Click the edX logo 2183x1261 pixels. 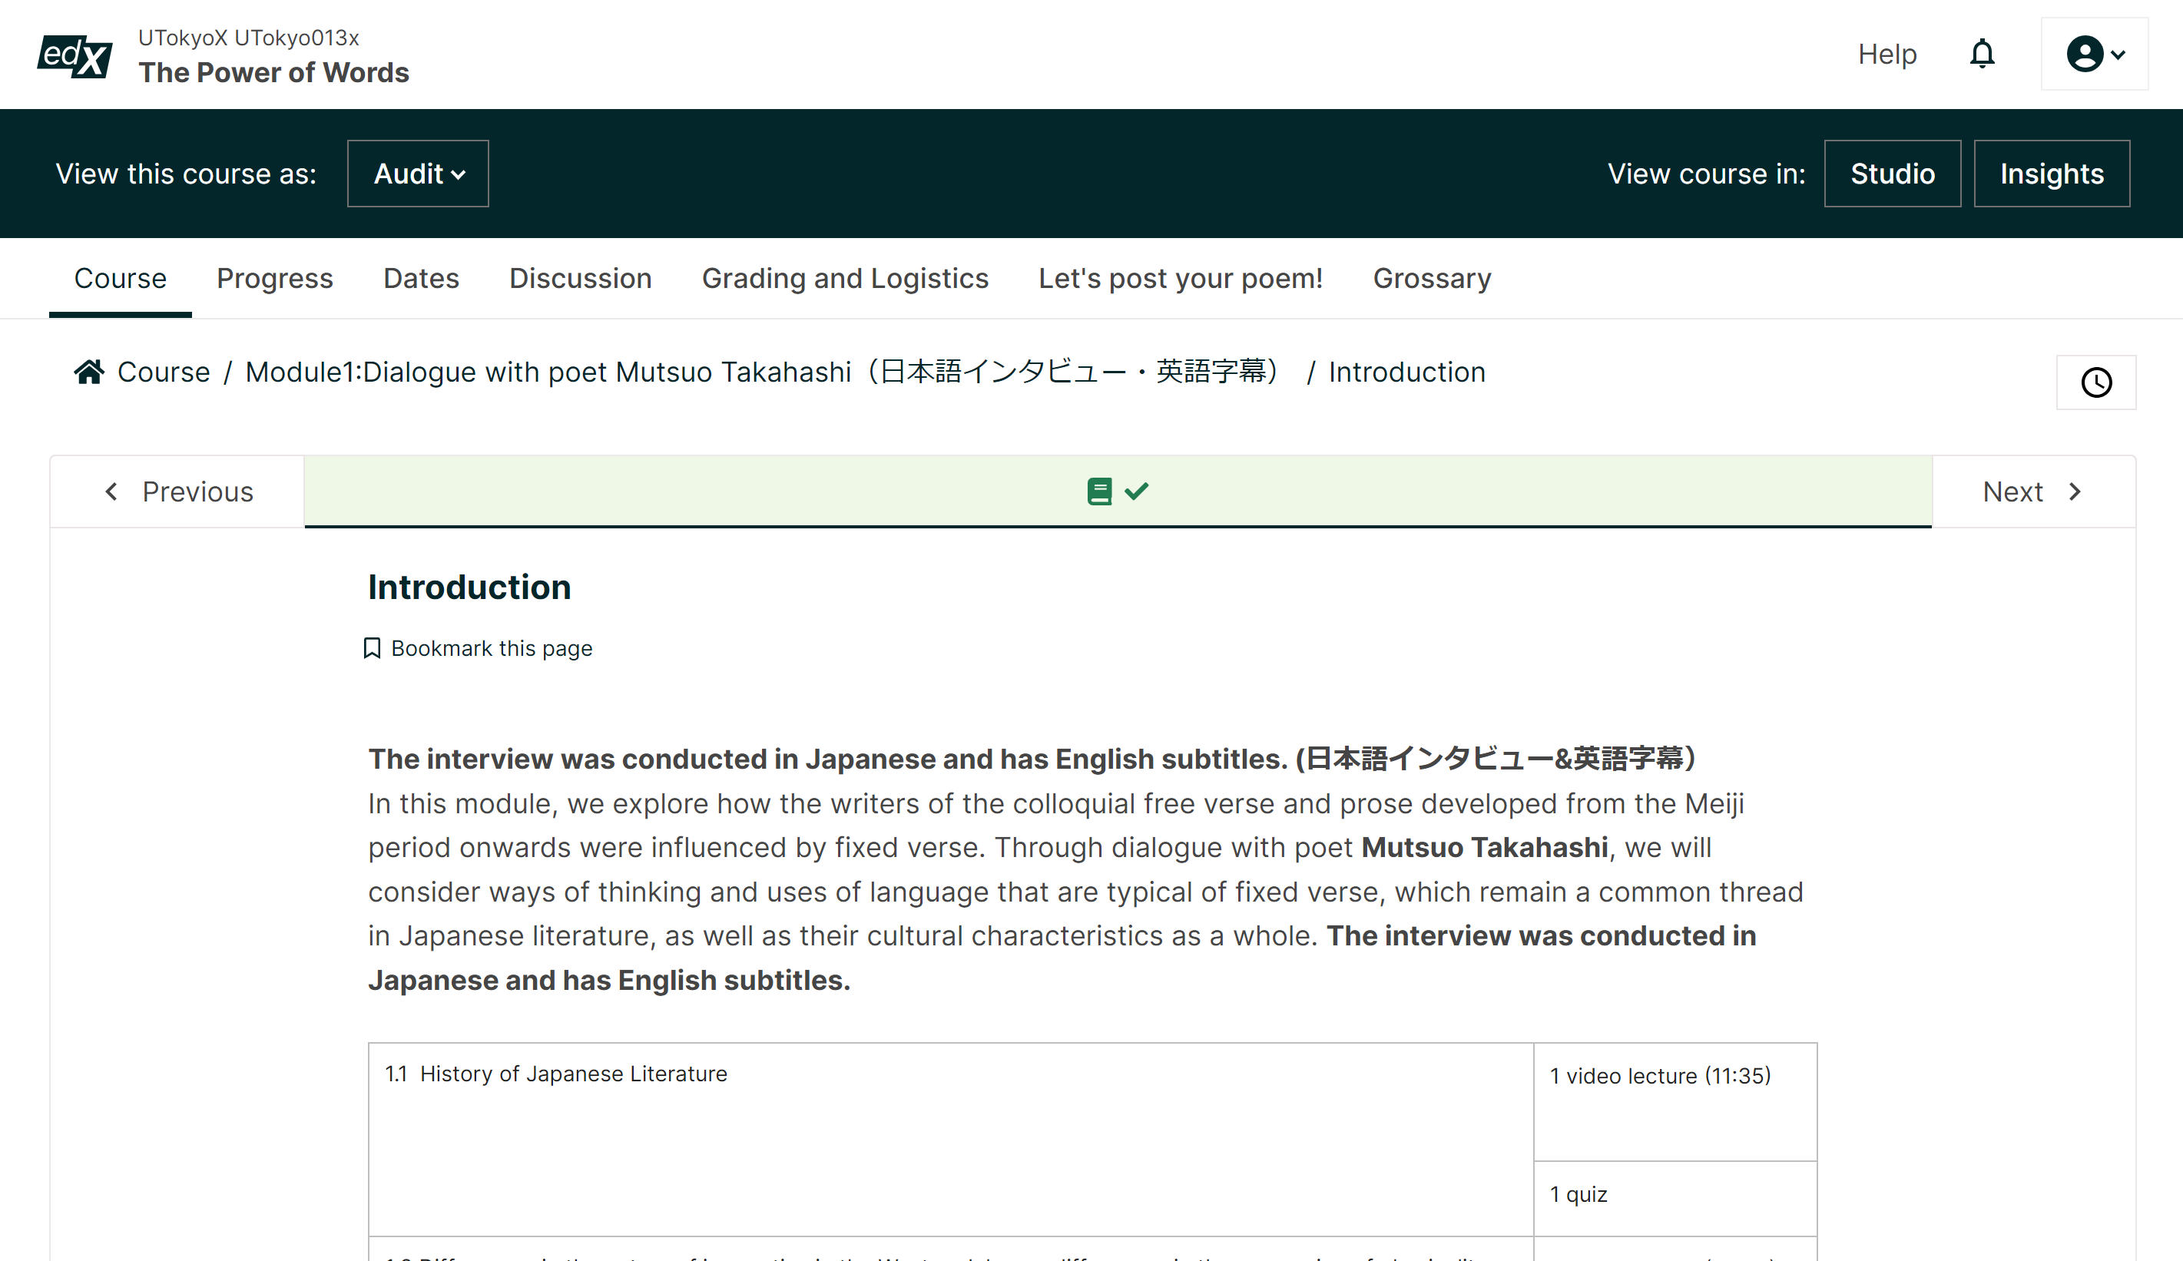tap(75, 55)
